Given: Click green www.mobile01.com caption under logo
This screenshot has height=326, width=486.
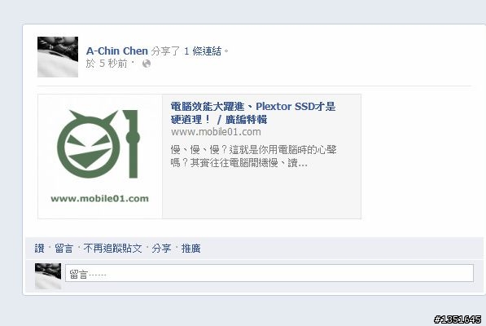Looking at the screenshot, I should (100, 199).
